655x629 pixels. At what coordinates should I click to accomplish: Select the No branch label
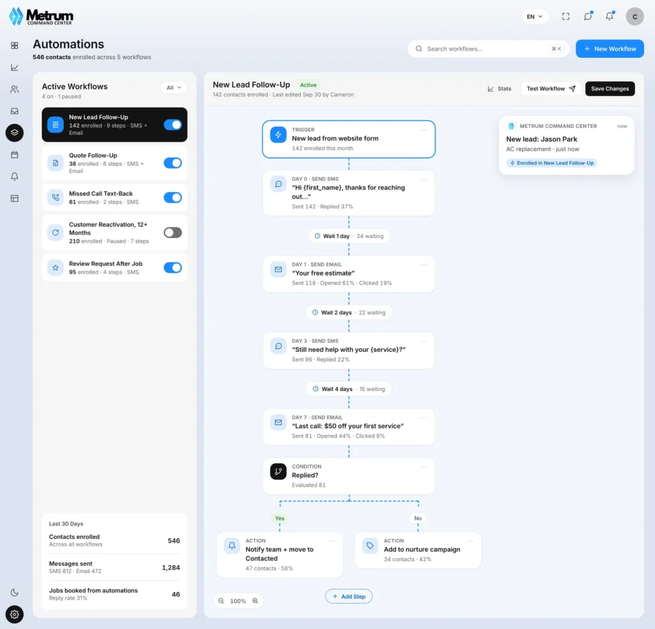click(418, 518)
